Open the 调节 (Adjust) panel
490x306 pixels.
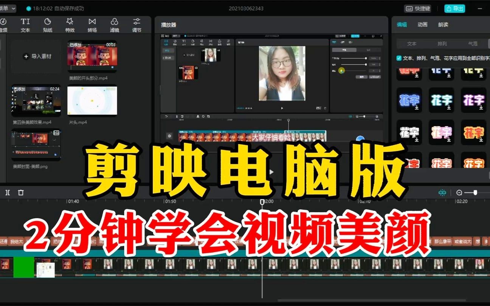136,25
